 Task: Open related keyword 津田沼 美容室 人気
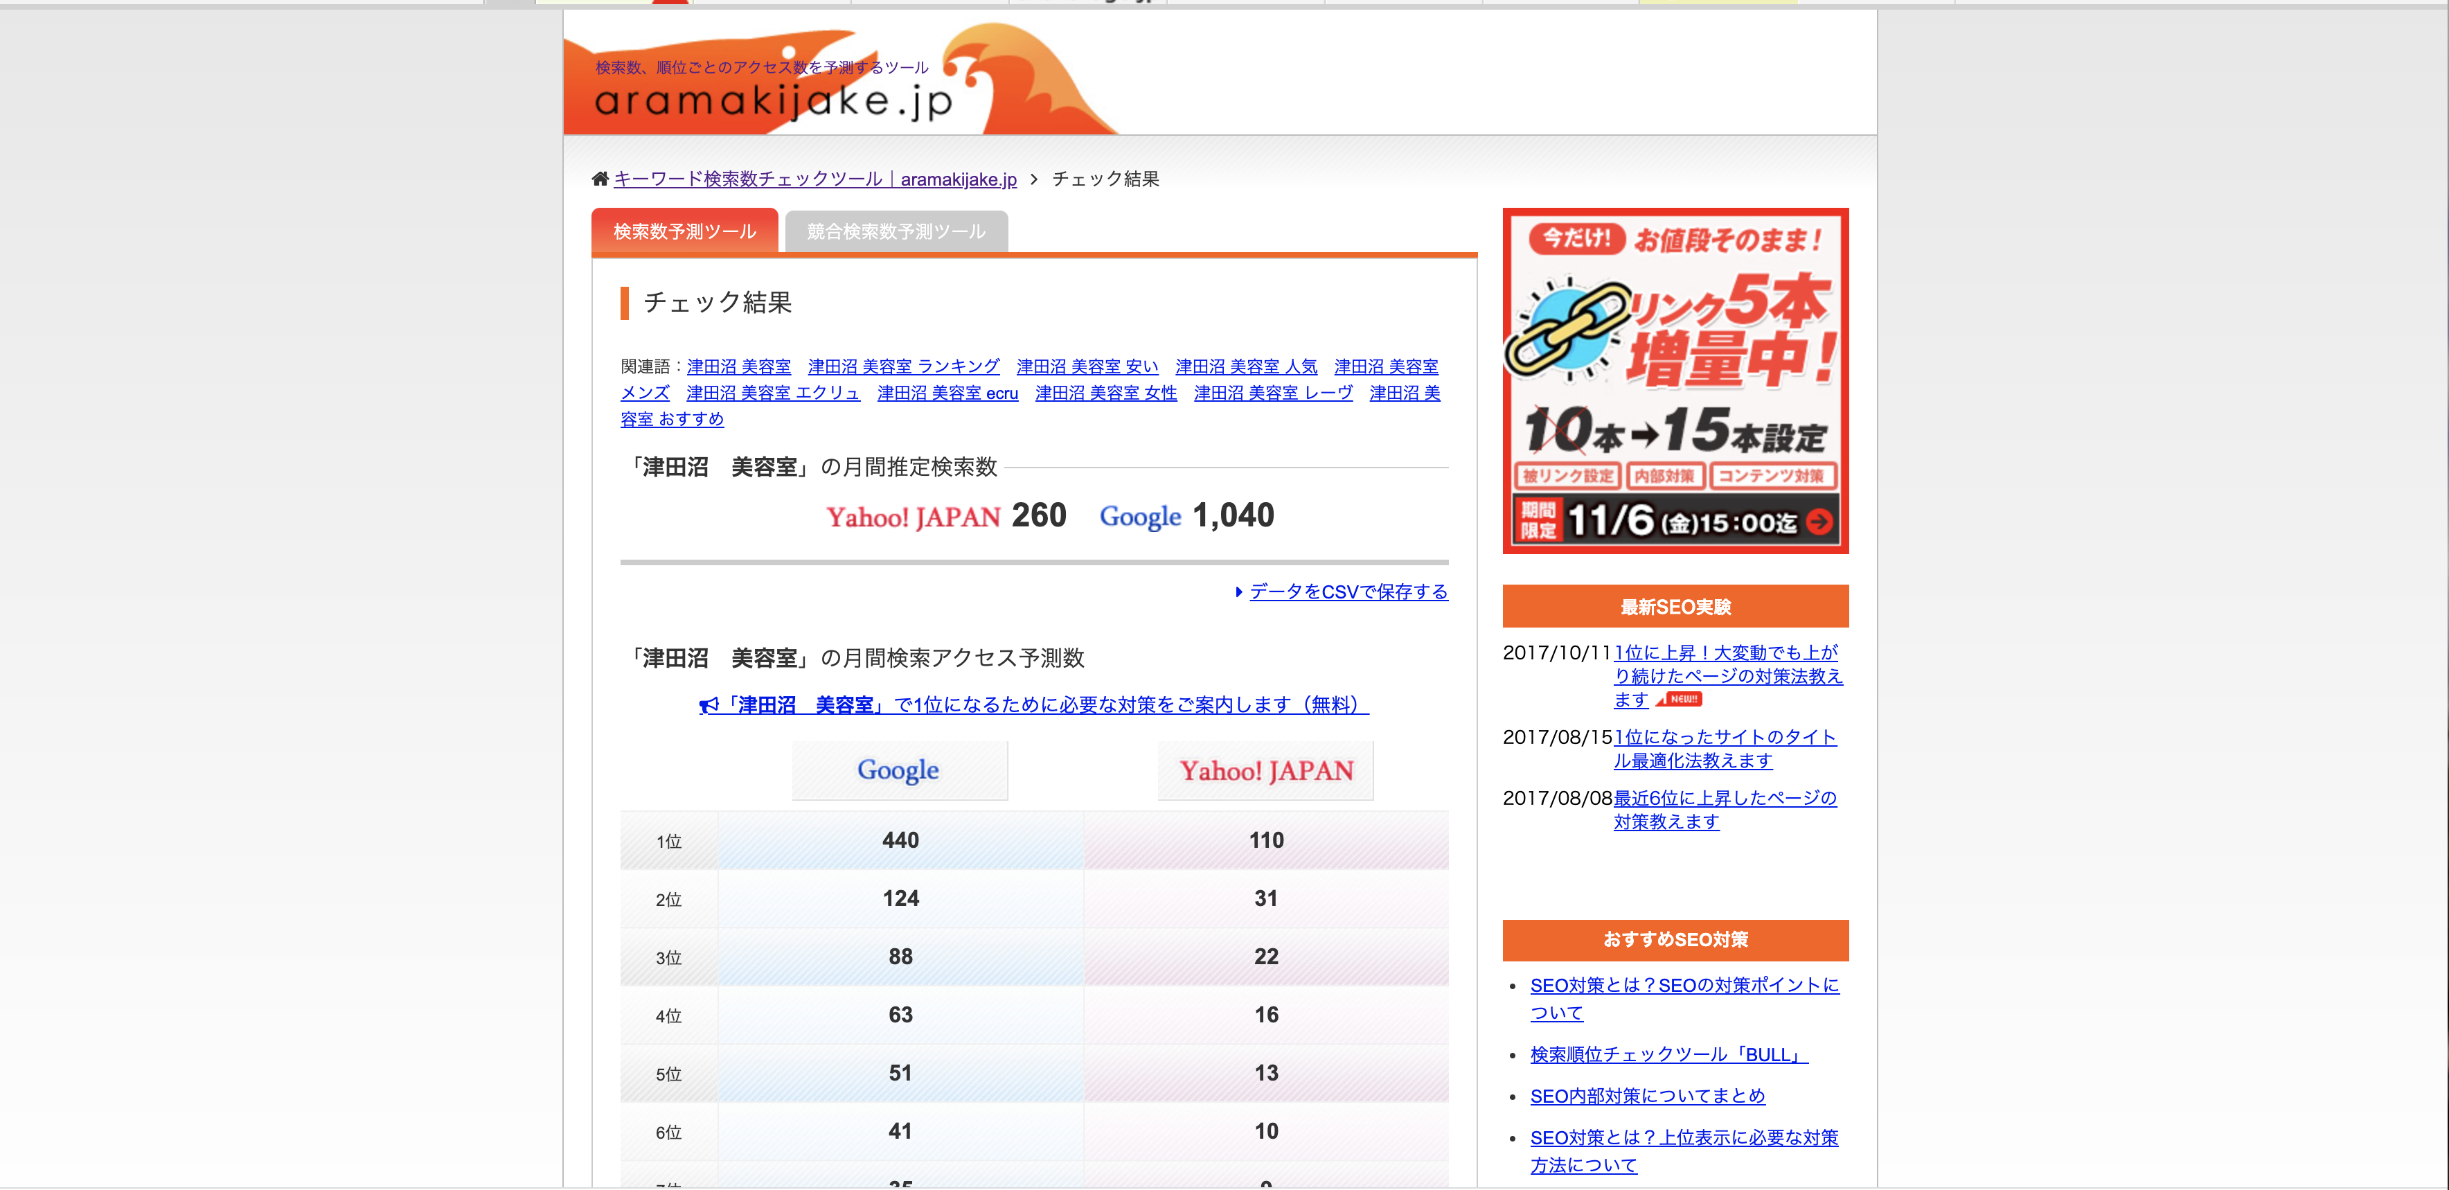pos(1245,366)
